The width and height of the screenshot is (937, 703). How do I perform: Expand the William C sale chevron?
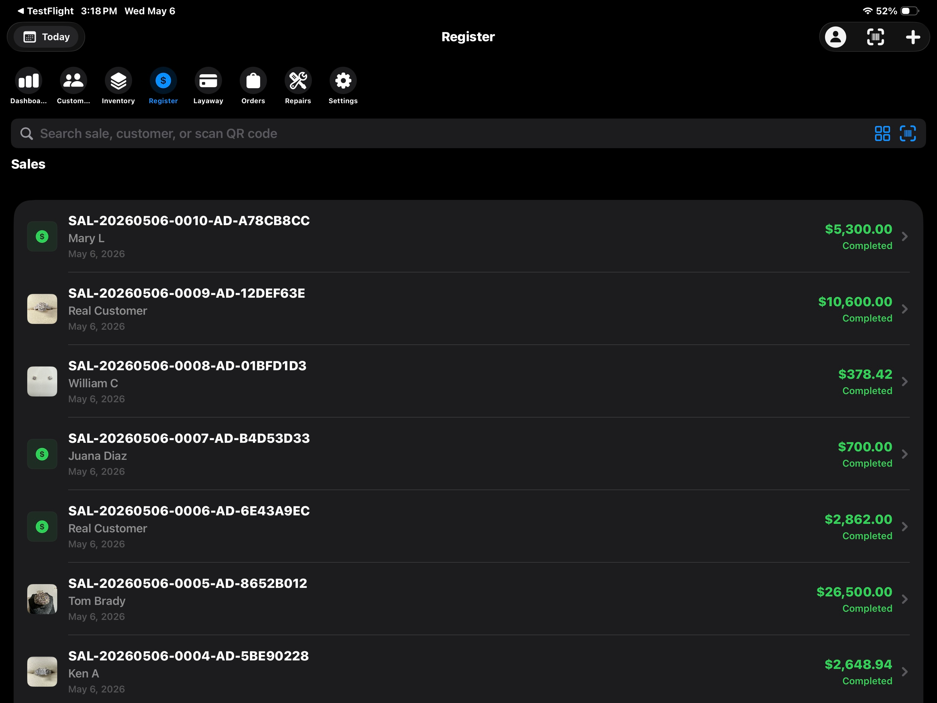[x=904, y=381]
